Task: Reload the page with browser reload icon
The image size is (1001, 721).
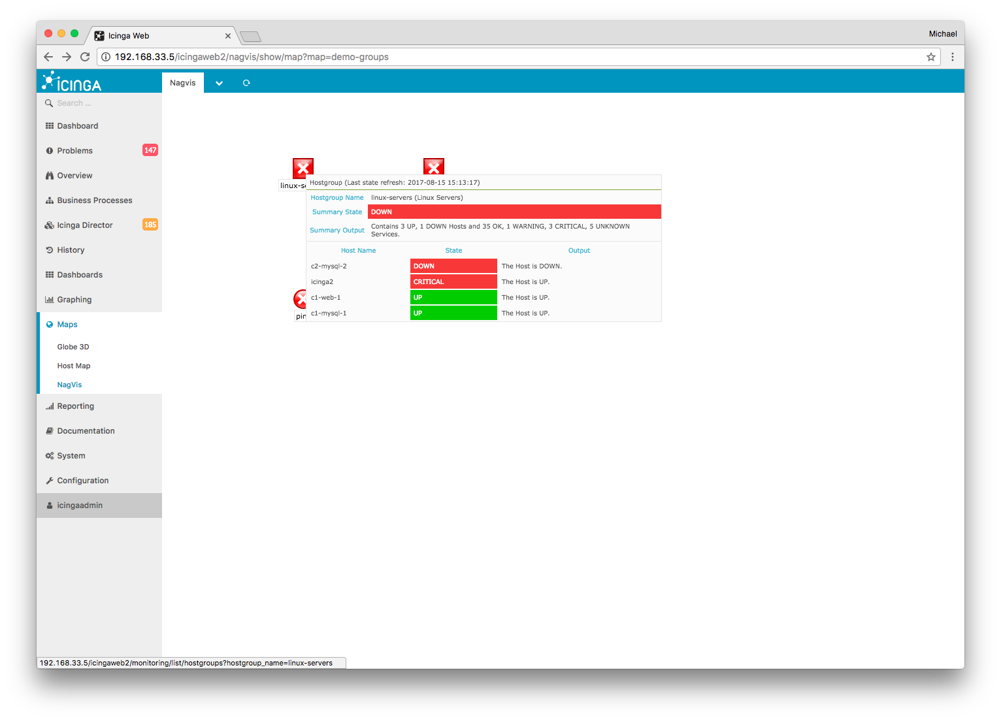Action: (85, 57)
